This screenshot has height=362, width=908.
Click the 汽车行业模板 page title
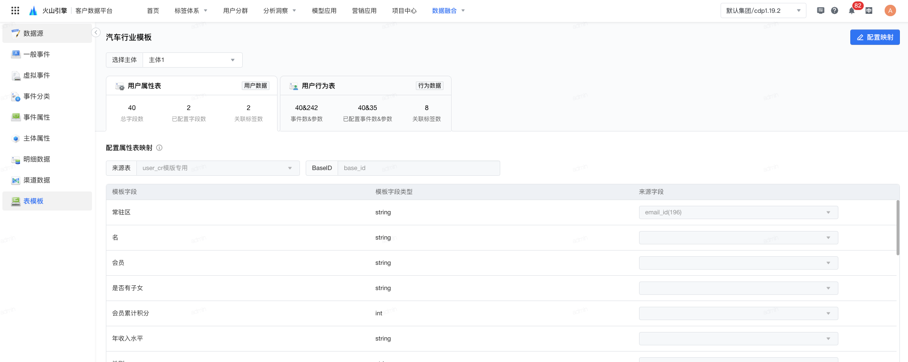click(129, 37)
